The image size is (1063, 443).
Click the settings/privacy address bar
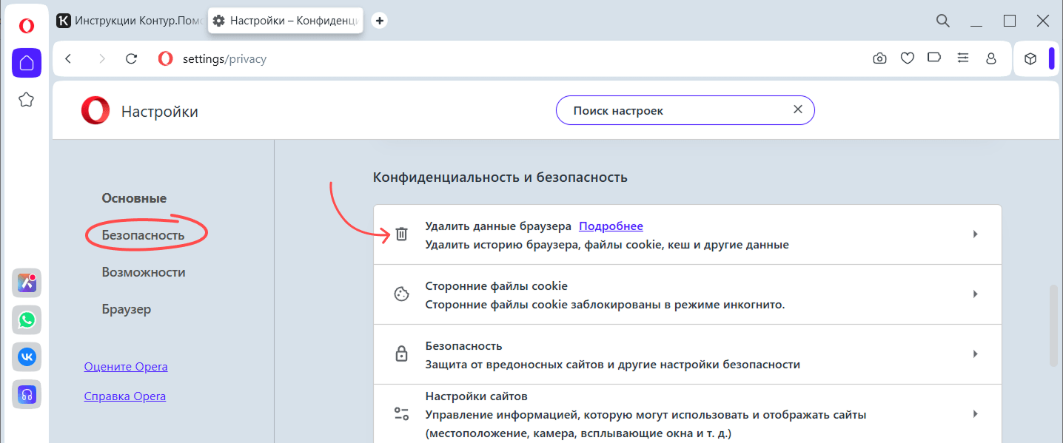pos(224,59)
